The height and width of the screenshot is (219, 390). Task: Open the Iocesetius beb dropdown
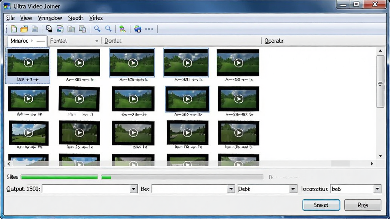tap(377, 189)
